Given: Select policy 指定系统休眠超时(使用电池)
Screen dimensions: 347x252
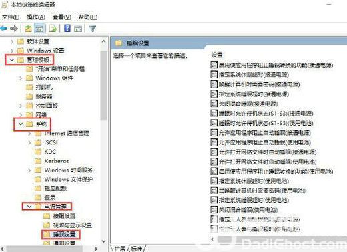Looking at the screenshot, I should [250, 181].
